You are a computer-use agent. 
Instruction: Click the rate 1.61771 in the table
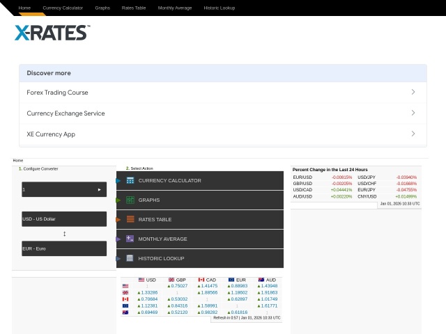[x=269, y=306]
